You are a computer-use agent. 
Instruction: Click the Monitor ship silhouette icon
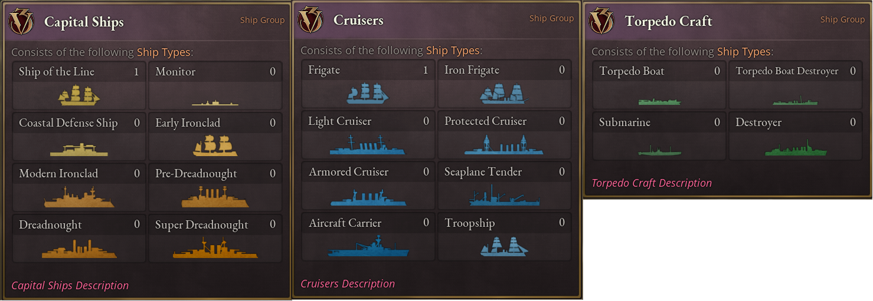tap(215, 103)
